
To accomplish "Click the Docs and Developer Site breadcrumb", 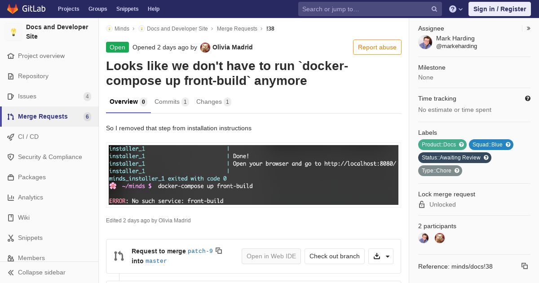I will [x=177, y=29].
